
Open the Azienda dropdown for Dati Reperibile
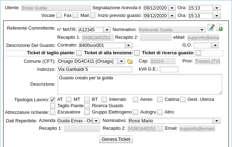[x=97, y=121]
